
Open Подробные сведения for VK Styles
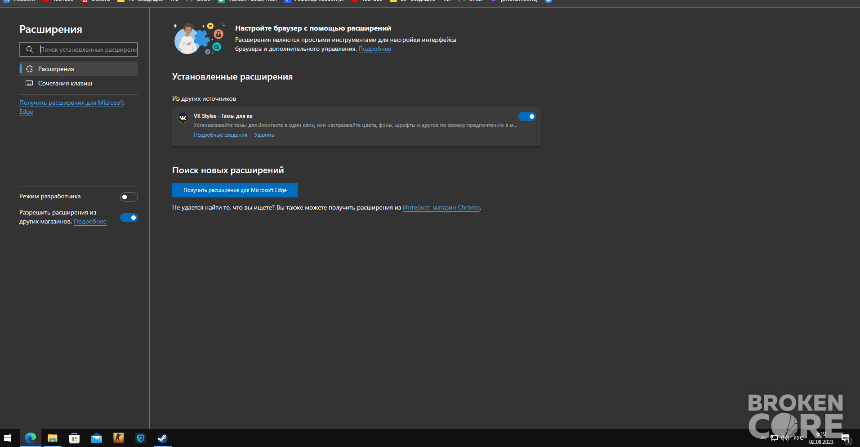tap(220, 135)
